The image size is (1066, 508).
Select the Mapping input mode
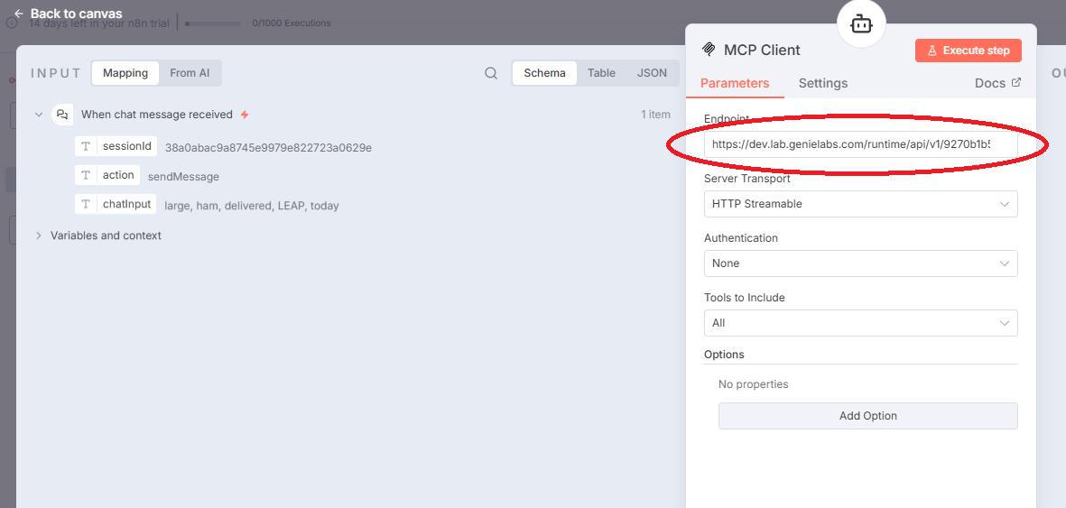[x=125, y=73]
